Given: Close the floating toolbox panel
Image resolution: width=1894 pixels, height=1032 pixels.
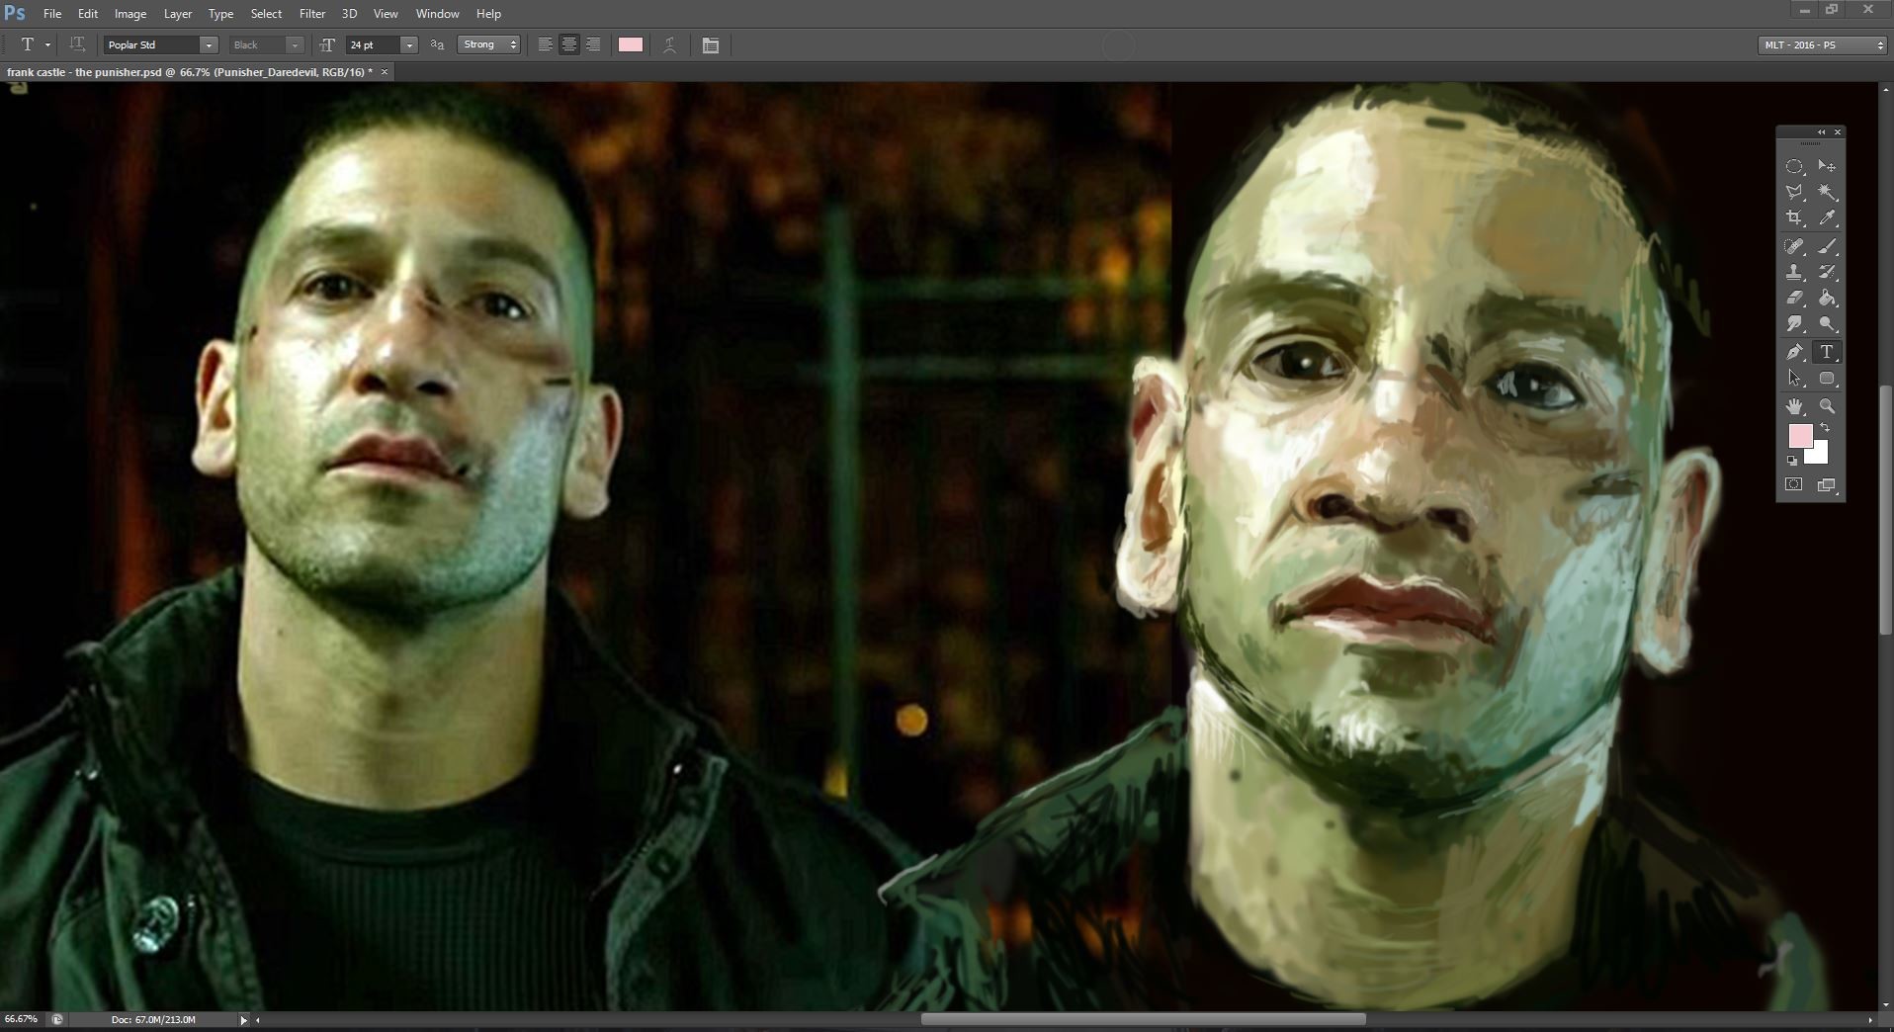Looking at the screenshot, I should point(1838,131).
